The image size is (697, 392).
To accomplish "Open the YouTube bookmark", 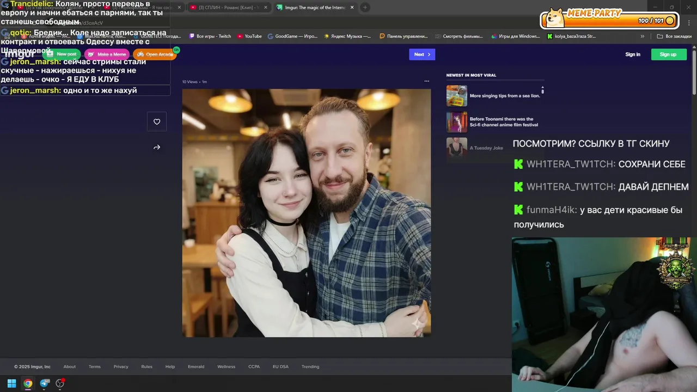I will pos(249,36).
